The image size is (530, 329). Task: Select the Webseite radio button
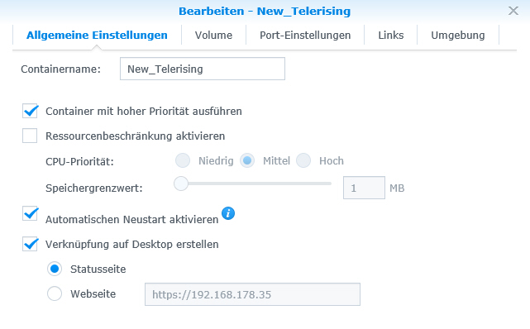(x=55, y=293)
